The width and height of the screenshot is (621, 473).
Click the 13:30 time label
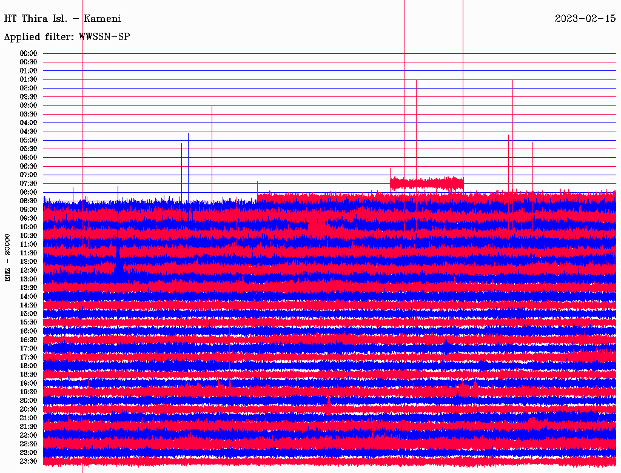[x=29, y=288]
